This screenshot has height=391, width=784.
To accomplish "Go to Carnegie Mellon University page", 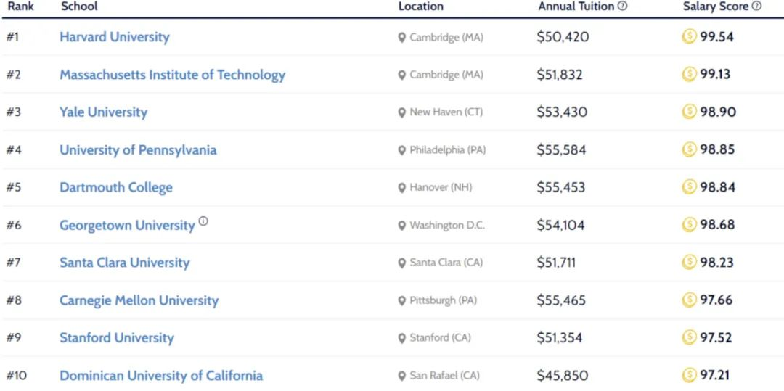I will 139,300.
